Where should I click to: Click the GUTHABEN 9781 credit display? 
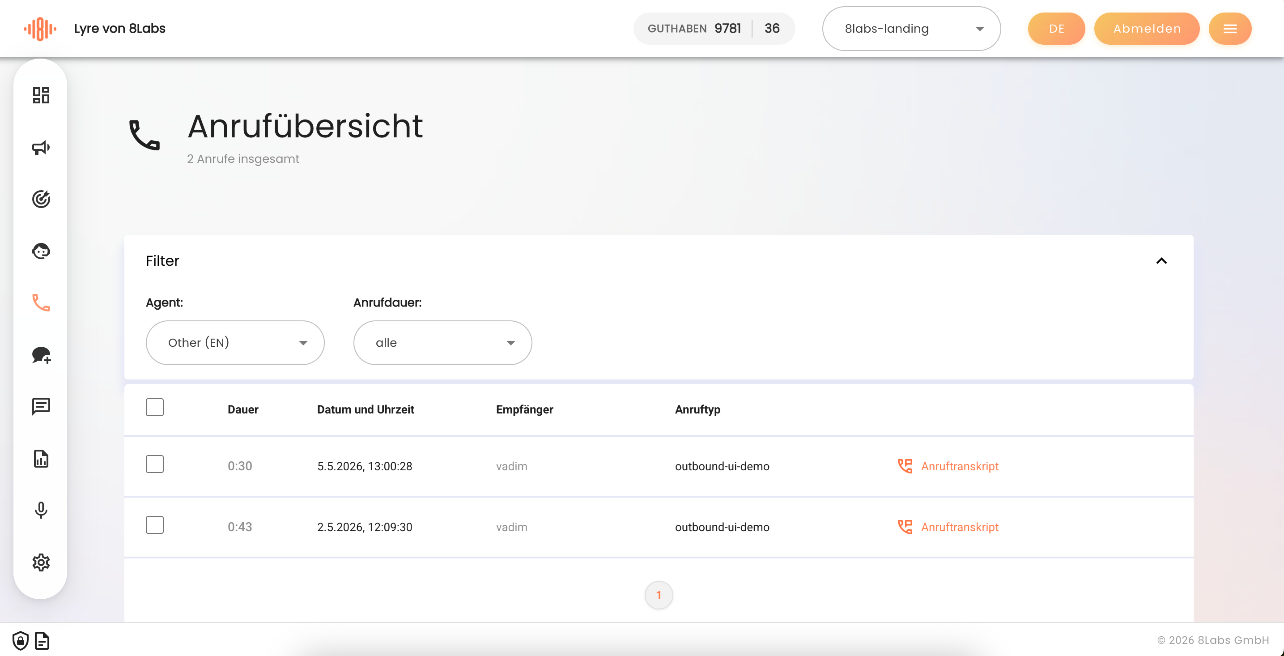pyautogui.click(x=694, y=28)
